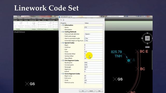166x93 pixels.
Task: Click the Circle value CIR
Action: coord(93,80)
